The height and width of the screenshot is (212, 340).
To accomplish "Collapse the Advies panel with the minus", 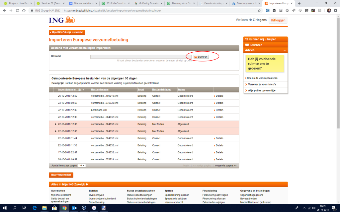I will 285,50.
